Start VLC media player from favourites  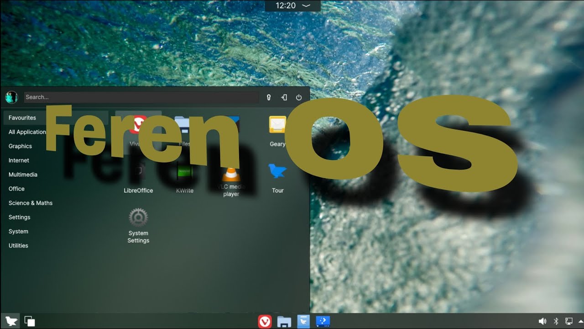[231, 181]
